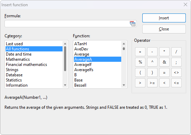Insert the greater-or-equal (>=) operator
Image resolution: width=191 pixels, height=135 pixels.
[152, 83]
